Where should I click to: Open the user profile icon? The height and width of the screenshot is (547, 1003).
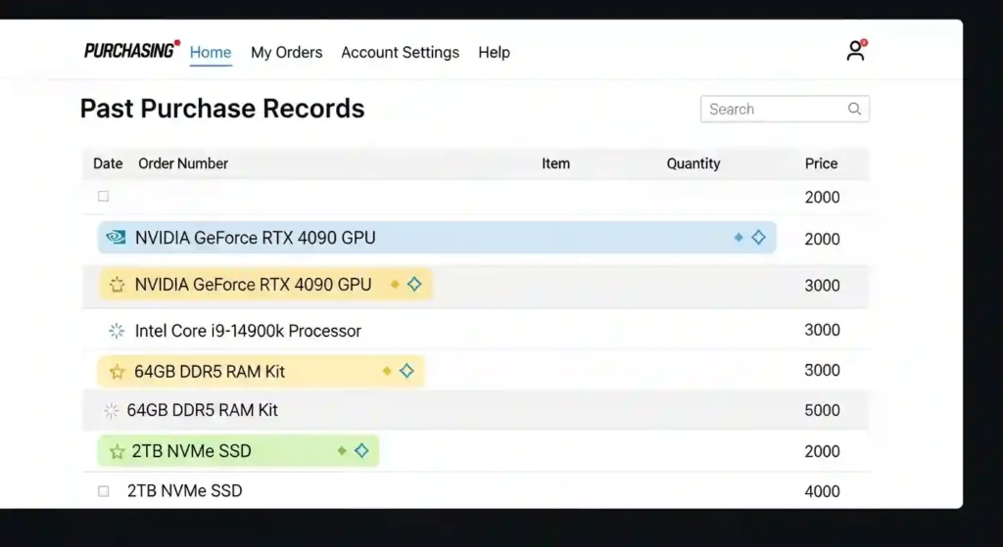point(855,51)
